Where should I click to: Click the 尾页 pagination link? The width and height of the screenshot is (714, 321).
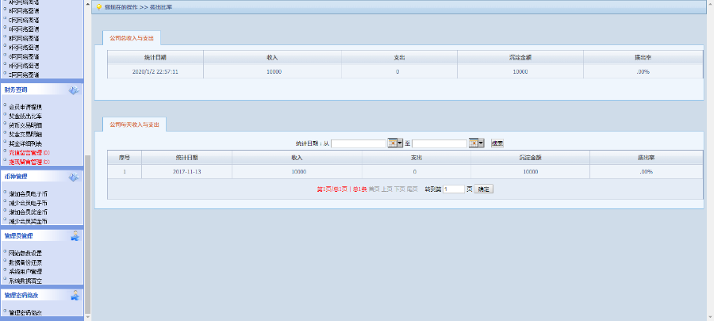pyautogui.click(x=412, y=189)
